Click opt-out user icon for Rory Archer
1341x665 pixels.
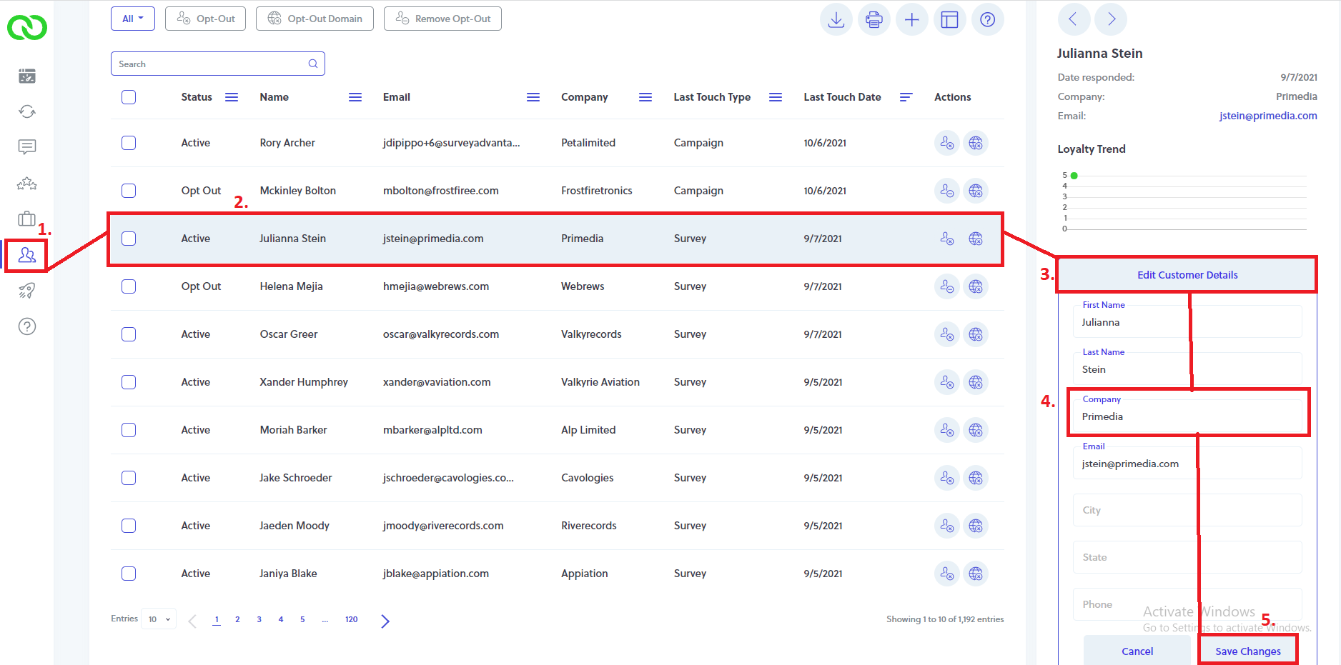coord(946,143)
